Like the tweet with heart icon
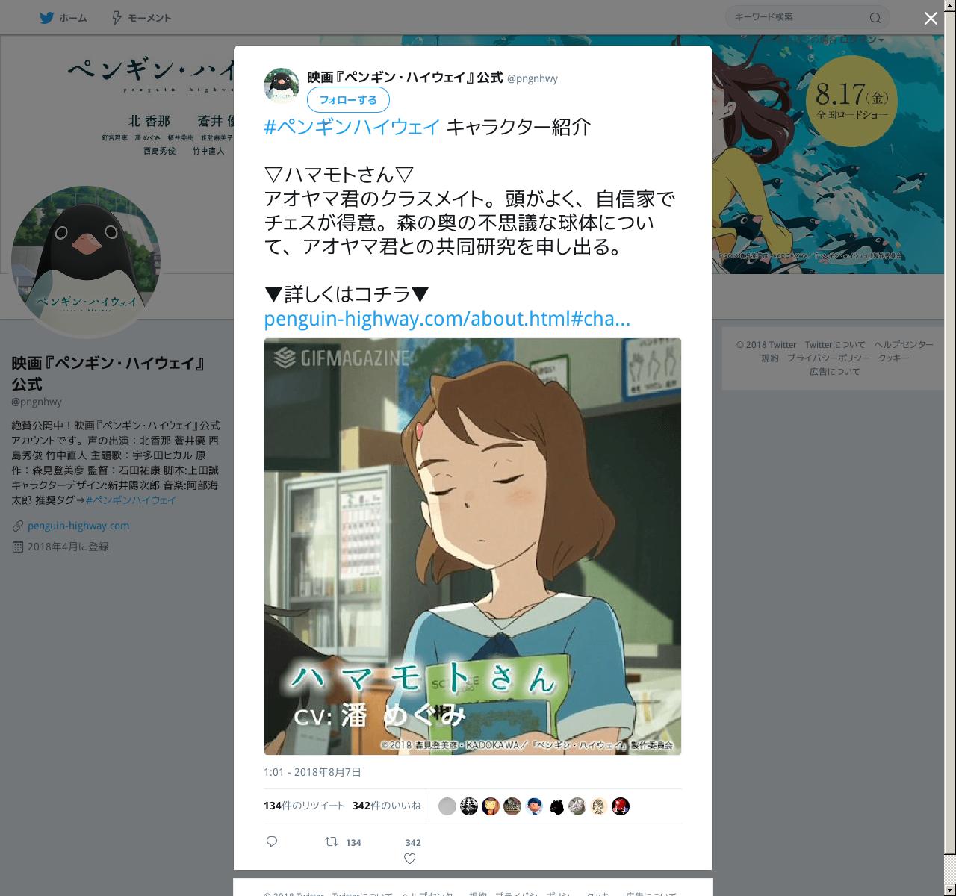Viewport: 956px width, 896px height. point(409,859)
